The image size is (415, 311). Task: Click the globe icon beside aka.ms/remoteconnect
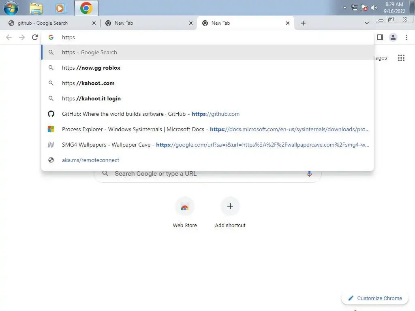click(x=51, y=160)
